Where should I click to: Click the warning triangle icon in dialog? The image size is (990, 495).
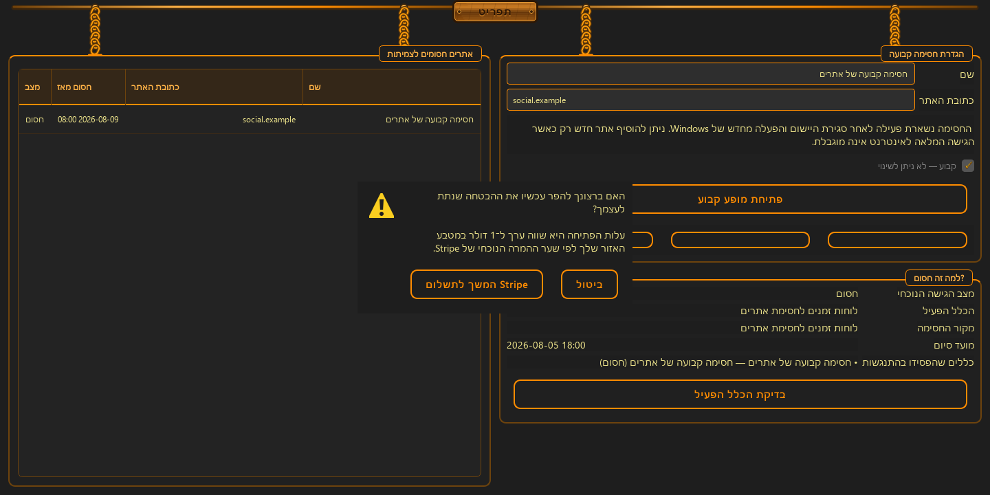coord(382,206)
